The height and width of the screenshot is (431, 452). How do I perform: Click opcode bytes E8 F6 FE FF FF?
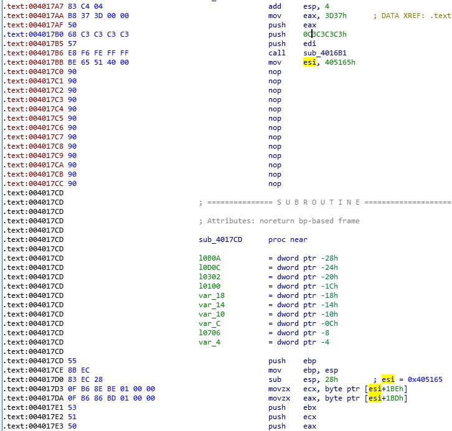98,53
